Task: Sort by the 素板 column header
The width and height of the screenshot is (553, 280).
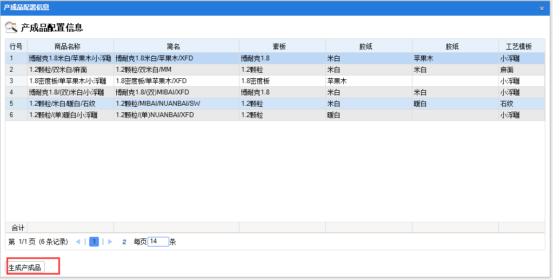Action: pyautogui.click(x=282, y=46)
